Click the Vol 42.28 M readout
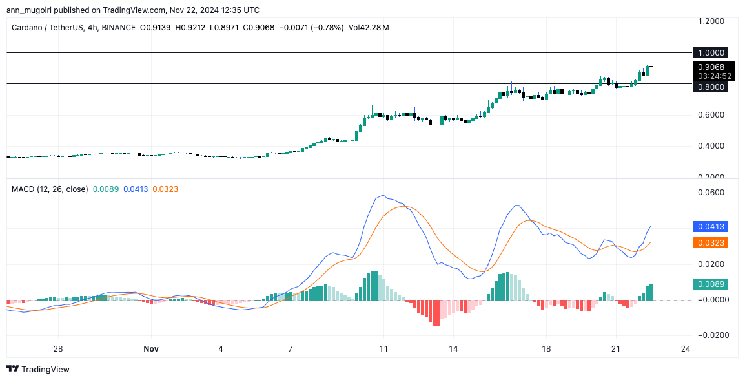Image resolution: width=745 pixels, height=380 pixels. pos(369,28)
